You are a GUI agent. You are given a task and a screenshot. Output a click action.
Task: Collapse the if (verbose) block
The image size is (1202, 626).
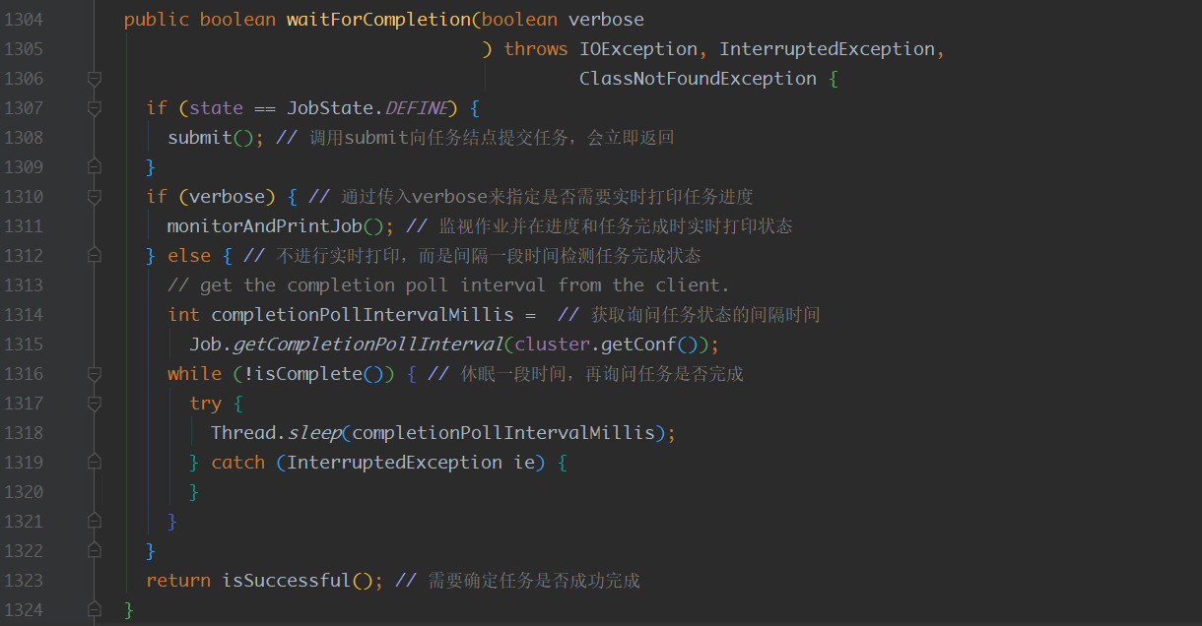click(92, 196)
